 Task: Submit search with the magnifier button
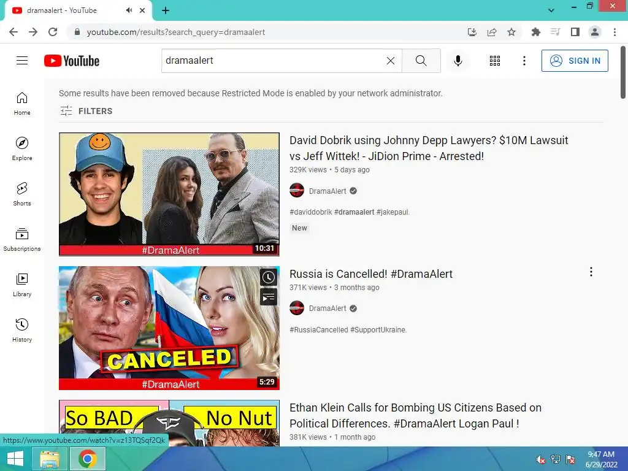click(421, 61)
